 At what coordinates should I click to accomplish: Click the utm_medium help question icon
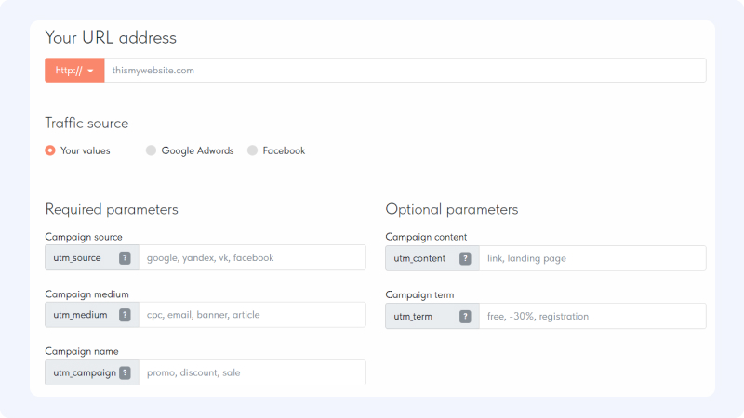click(125, 315)
